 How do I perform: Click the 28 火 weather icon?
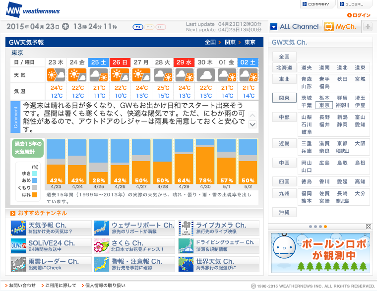tap(163, 75)
